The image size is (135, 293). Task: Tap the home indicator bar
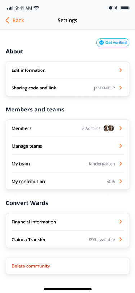click(68, 289)
